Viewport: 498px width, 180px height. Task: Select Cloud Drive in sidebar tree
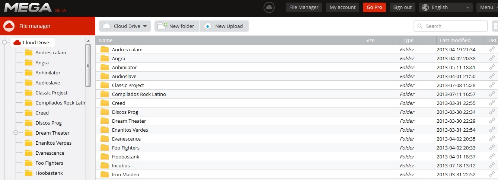[32, 42]
